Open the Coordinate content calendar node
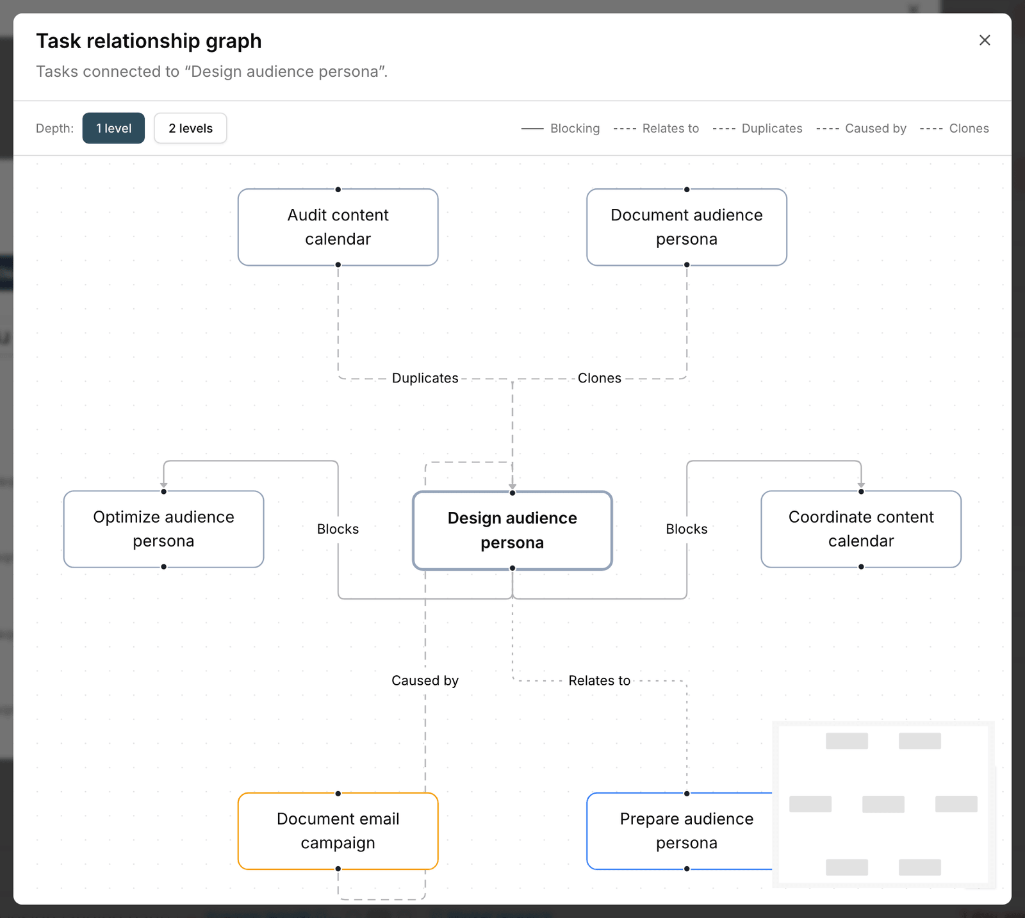The width and height of the screenshot is (1025, 918). [861, 529]
